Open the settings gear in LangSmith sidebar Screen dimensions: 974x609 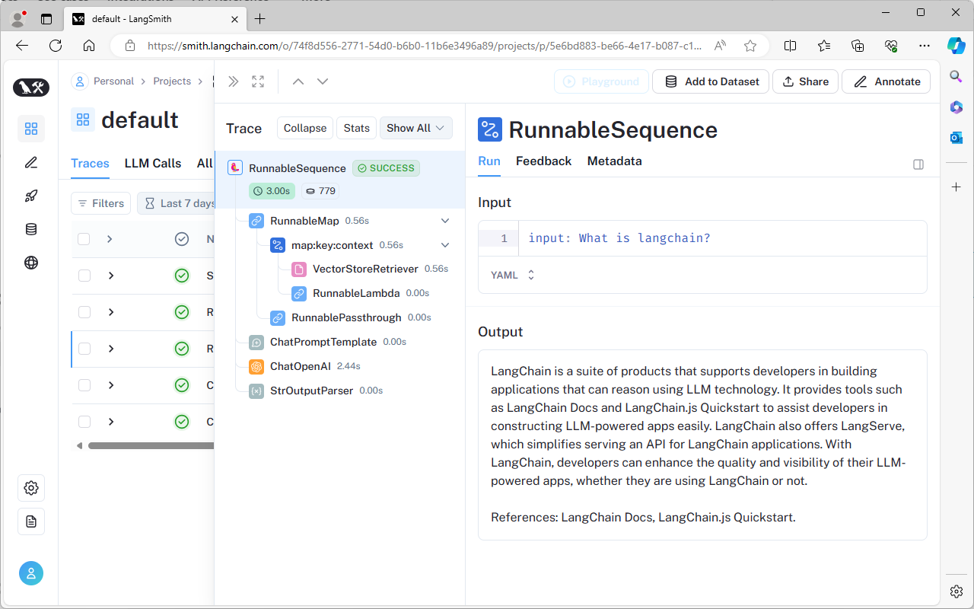(31, 488)
